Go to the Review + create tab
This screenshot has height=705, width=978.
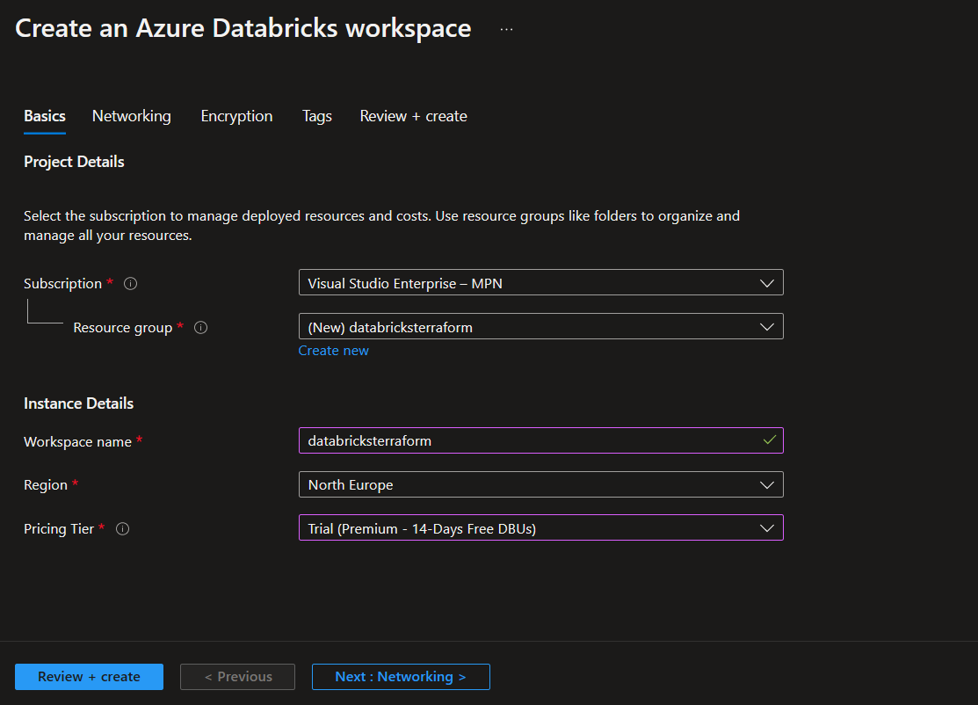(x=414, y=116)
